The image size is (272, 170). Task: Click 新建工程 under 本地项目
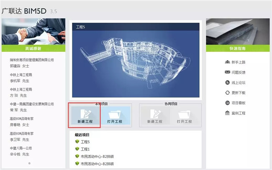coord(85,115)
